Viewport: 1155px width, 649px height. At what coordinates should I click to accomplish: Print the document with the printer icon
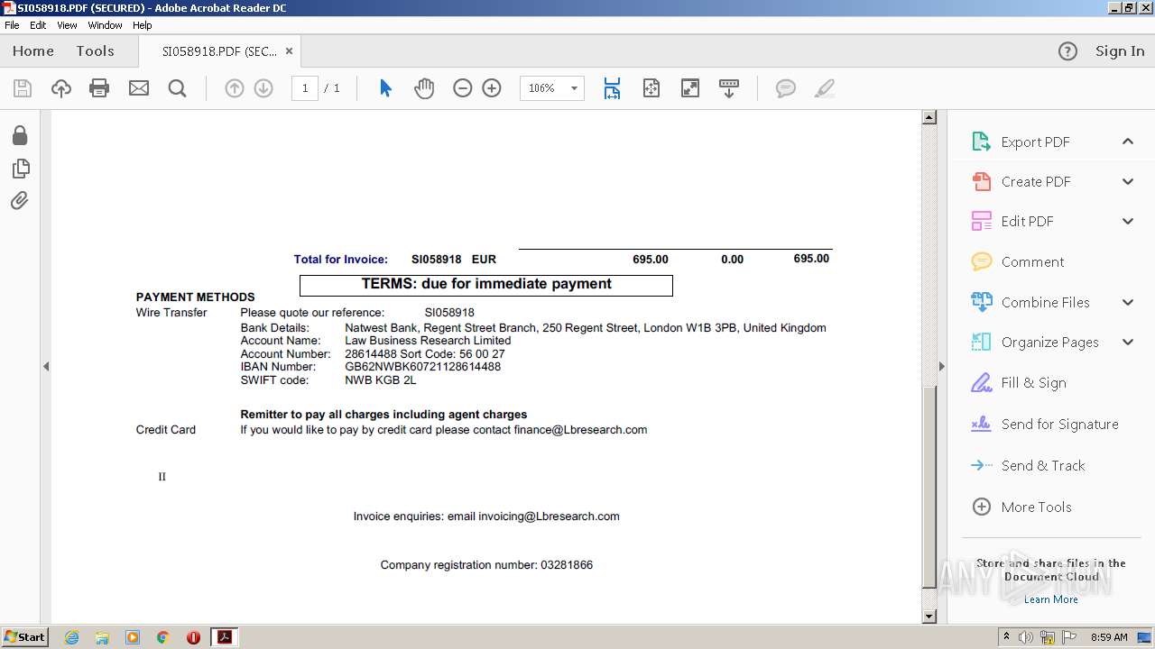[x=99, y=88]
